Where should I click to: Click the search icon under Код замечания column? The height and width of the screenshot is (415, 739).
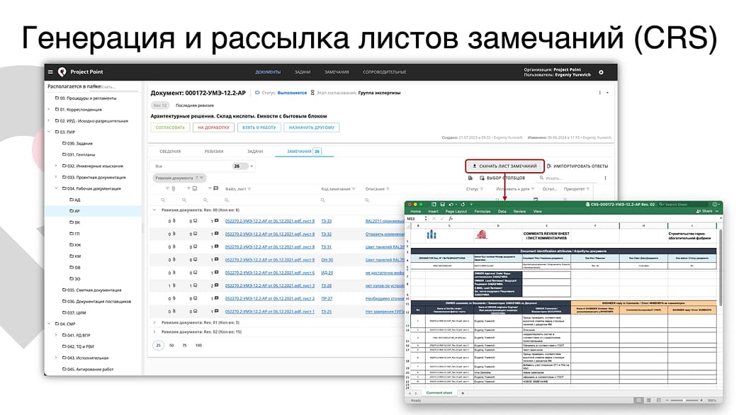[x=323, y=200]
